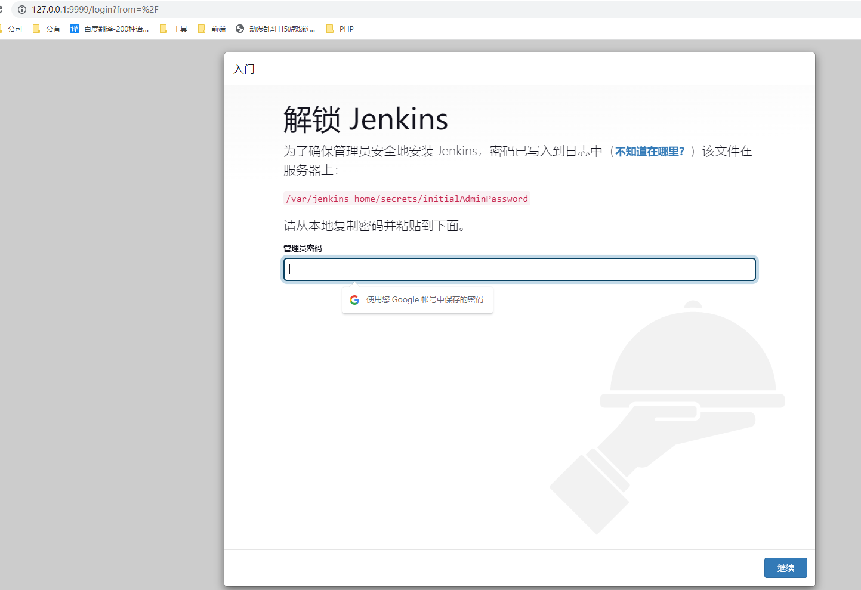Click the 解锁 Jenkins heading
Viewport: 861px width, 590px height.
click(x=366, y=119)
